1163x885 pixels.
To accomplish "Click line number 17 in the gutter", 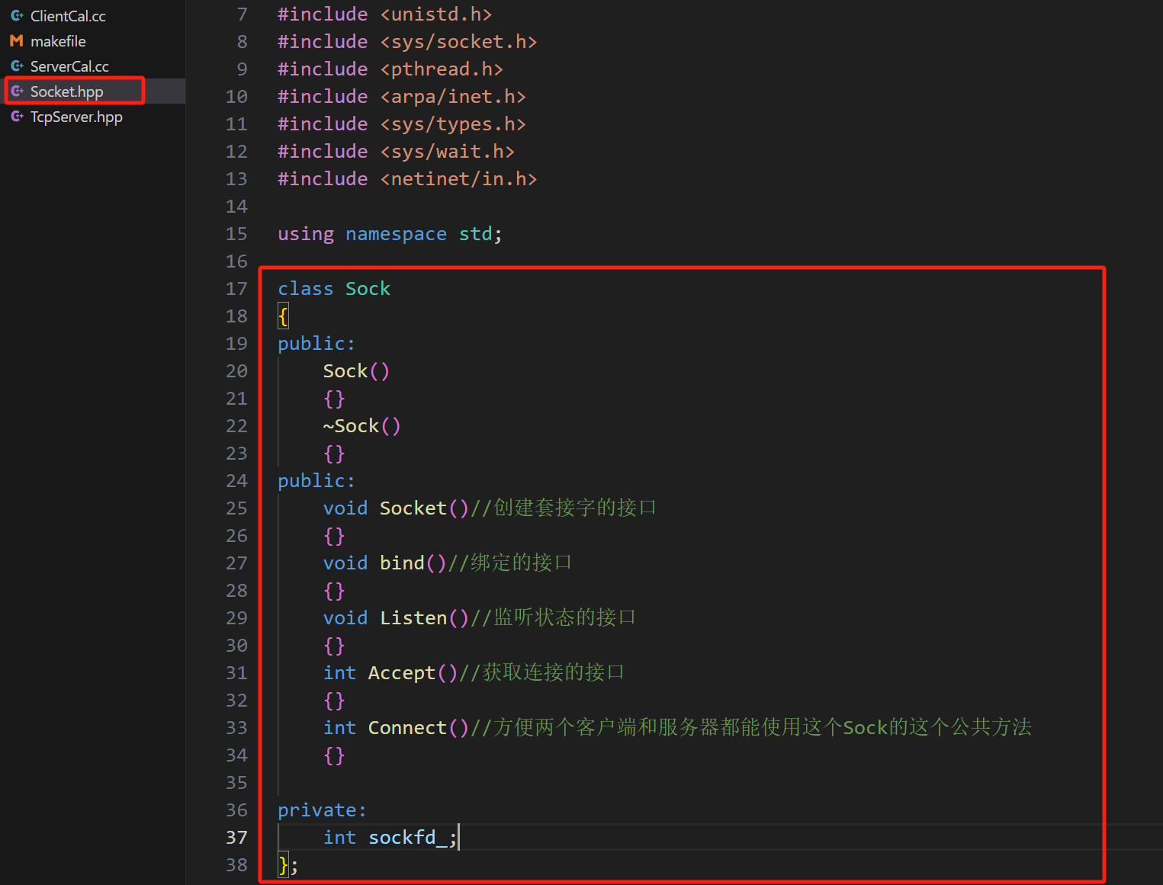I will [x=236, y=289].
